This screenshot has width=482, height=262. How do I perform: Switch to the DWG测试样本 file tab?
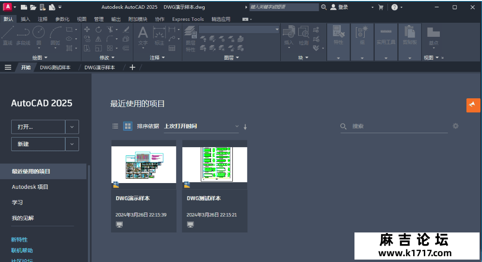55,68
